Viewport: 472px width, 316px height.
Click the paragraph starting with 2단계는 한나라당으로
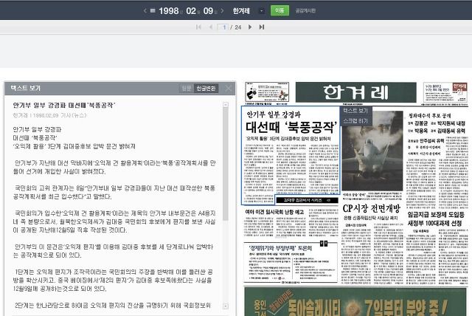[x=112, y=306]
